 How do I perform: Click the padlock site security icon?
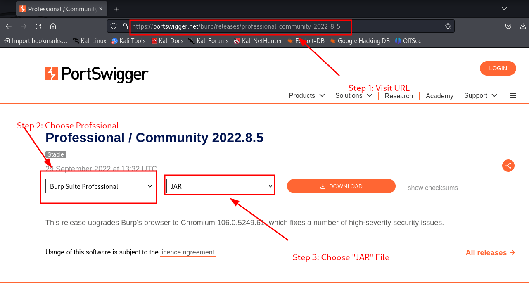point(125,26)
